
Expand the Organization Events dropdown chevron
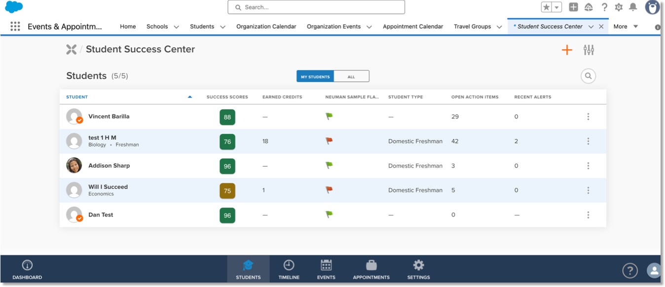369,27
